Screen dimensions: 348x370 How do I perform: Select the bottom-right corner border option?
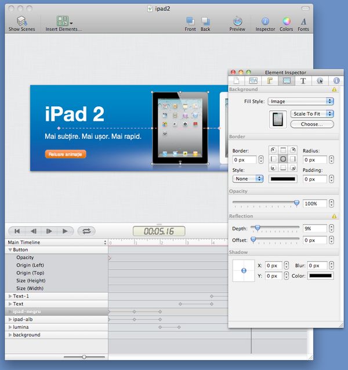(293, 168)
